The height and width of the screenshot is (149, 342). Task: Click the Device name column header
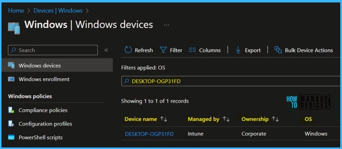pyautogui.click(x=141, y=119)
